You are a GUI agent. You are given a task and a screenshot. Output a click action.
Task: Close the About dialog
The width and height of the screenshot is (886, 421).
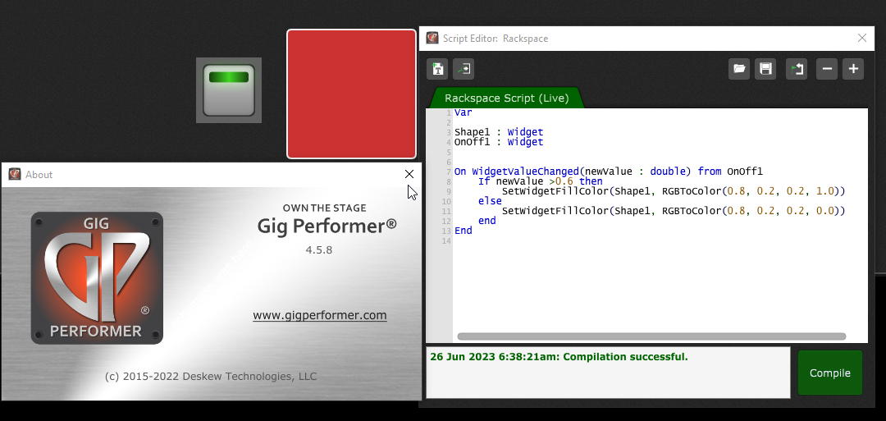pyautogui.click(x=409, y=174)
